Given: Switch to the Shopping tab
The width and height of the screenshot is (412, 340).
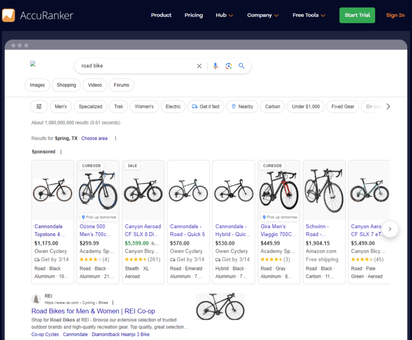Looking at the screenshot, I should (66, 85).
